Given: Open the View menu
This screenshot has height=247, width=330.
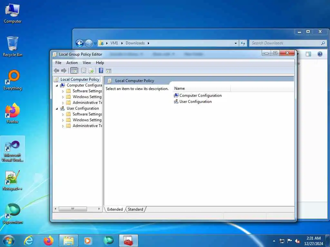Looking at the screenshot, I should [87, 63].
